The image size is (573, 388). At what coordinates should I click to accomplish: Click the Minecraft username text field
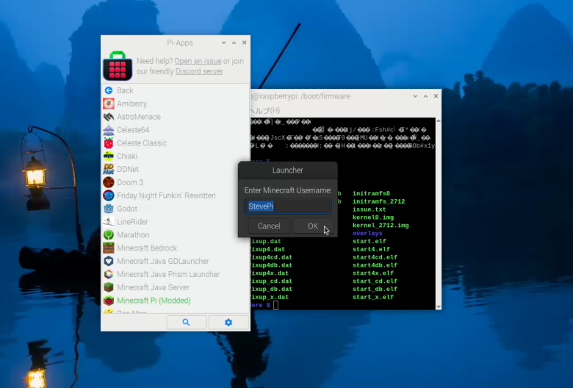pos(288,206)
